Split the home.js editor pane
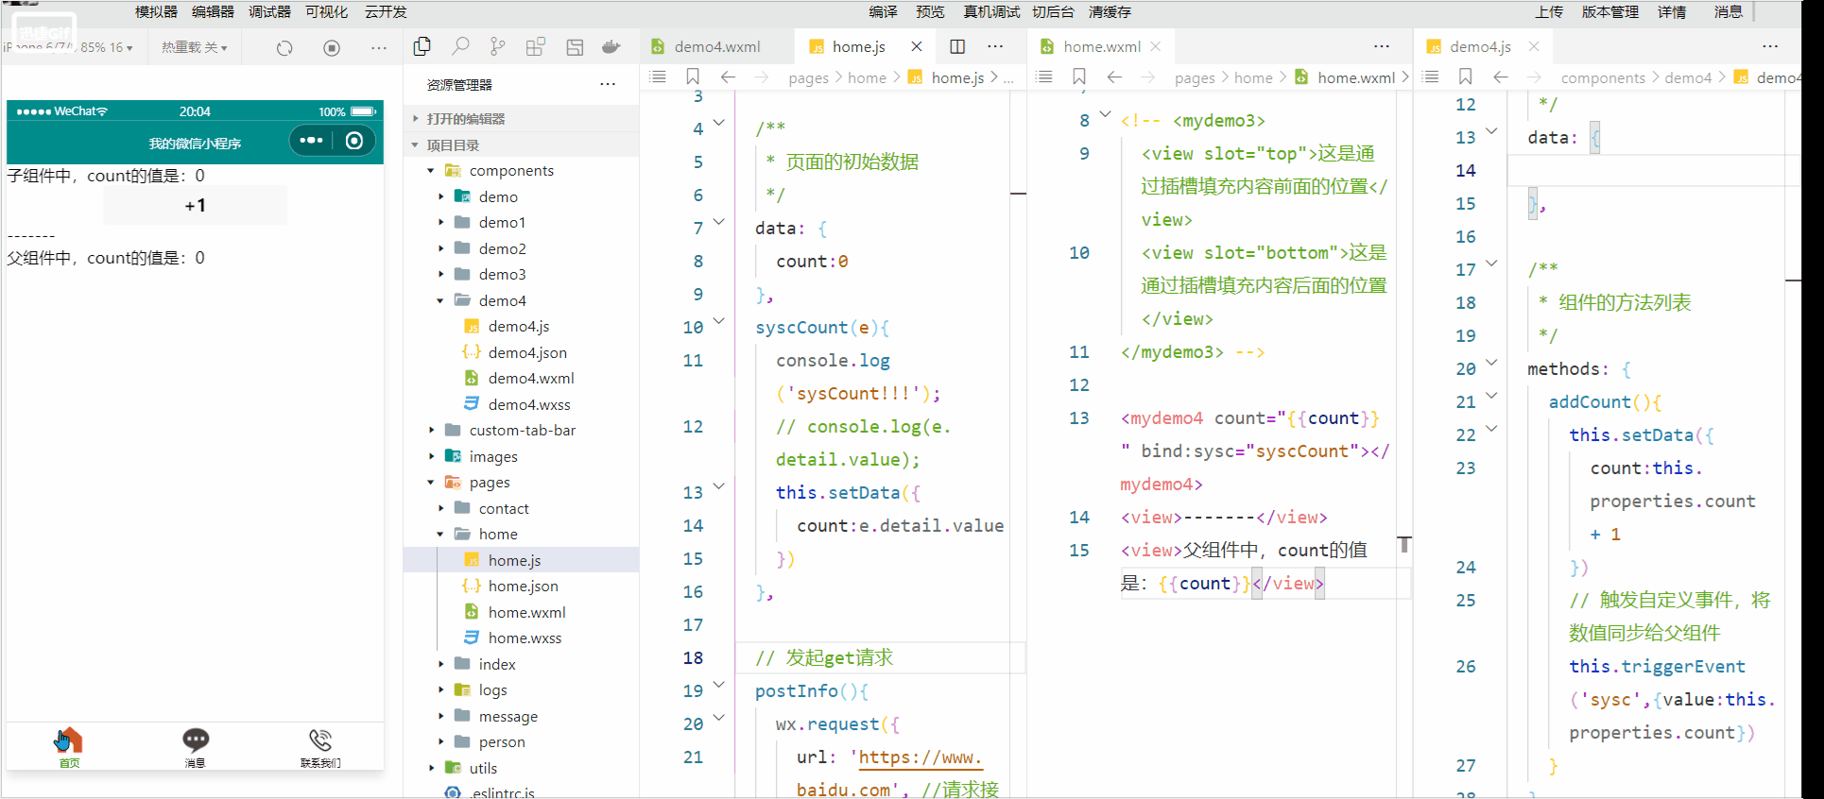Image resolution: width=1824 pixels, height=799 pixels. coord(957,46)
